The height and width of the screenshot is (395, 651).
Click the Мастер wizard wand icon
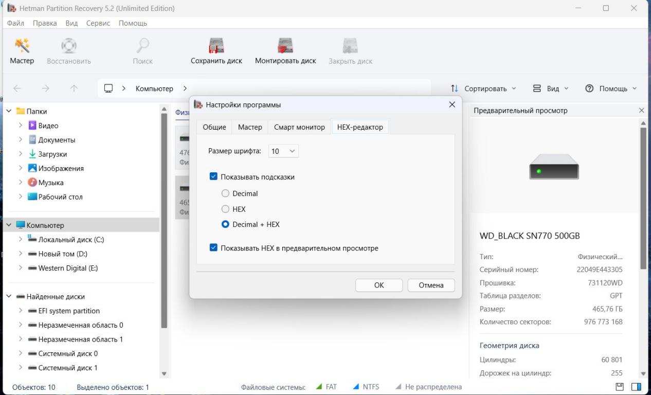pos(22,46)
